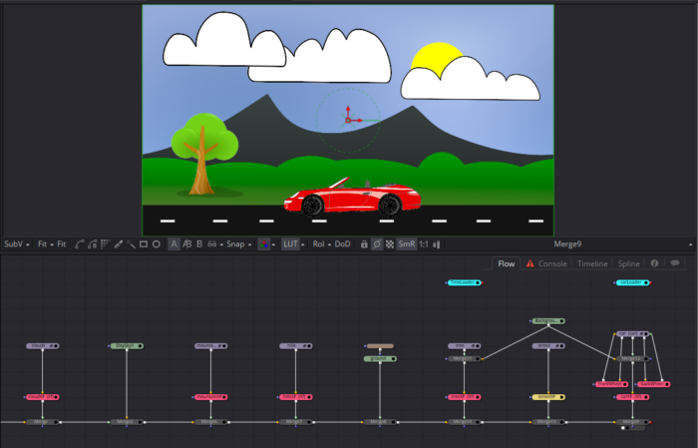
Task: Click the second Fit button
Action: tap(62, 244)
